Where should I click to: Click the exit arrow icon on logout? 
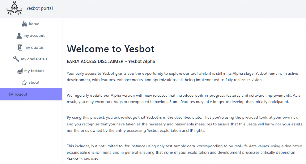(x=11, y=94)
